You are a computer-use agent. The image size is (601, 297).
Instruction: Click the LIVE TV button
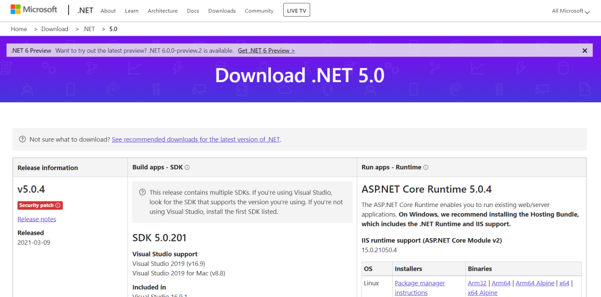click(297, 10)
